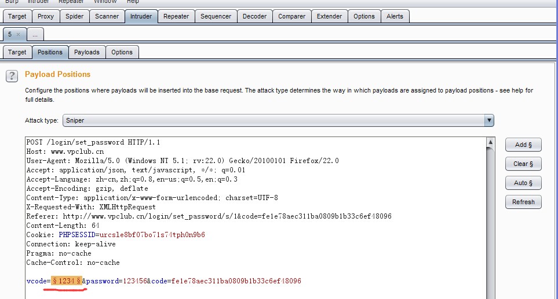Switch to the Sequencer tab

point(216,16)
